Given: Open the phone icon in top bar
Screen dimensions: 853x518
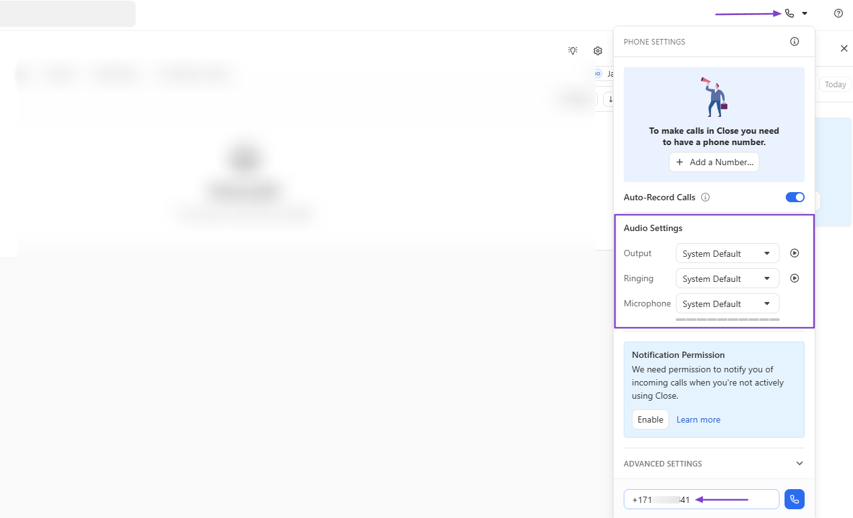Looking at the screenshot, I should [790, 13].
